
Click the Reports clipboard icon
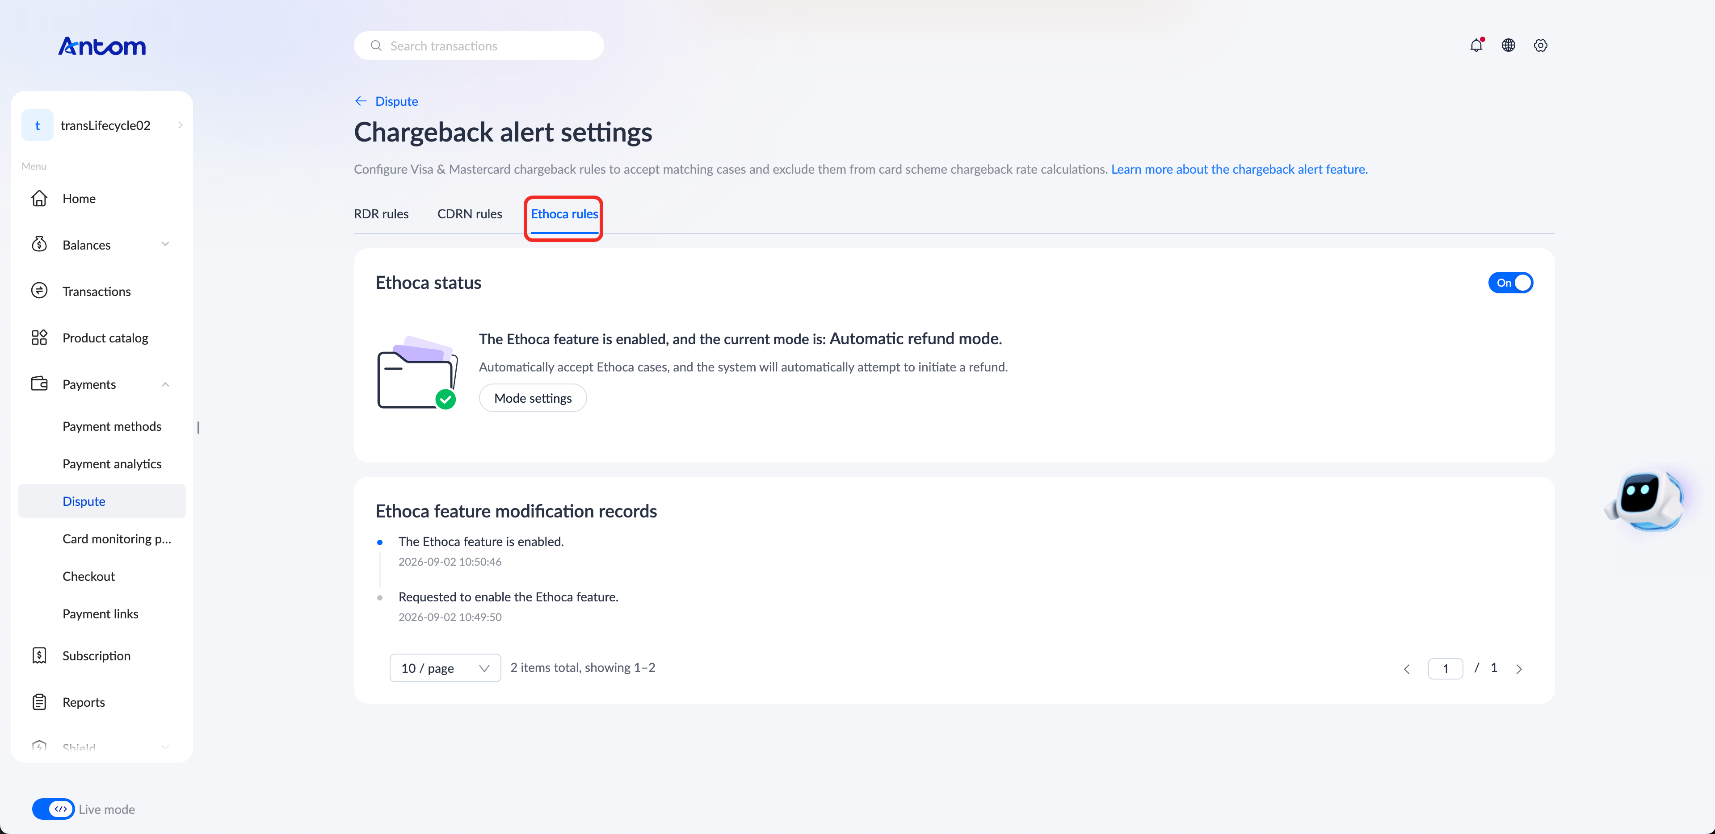tap(39, 702)
